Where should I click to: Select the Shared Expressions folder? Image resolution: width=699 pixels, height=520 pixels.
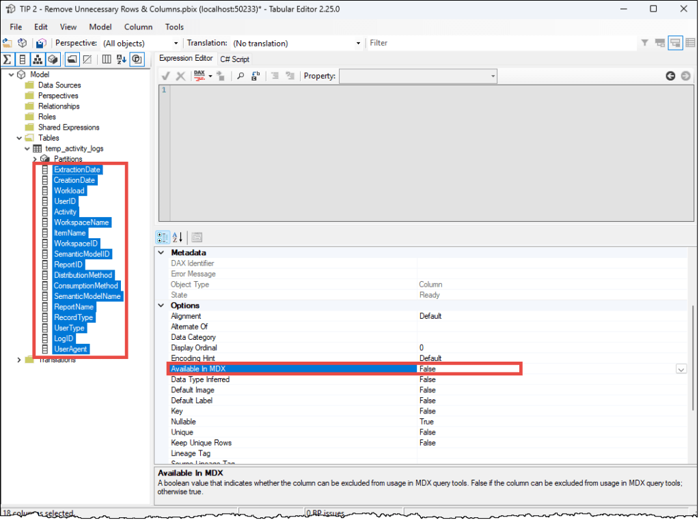click(68, 127)
